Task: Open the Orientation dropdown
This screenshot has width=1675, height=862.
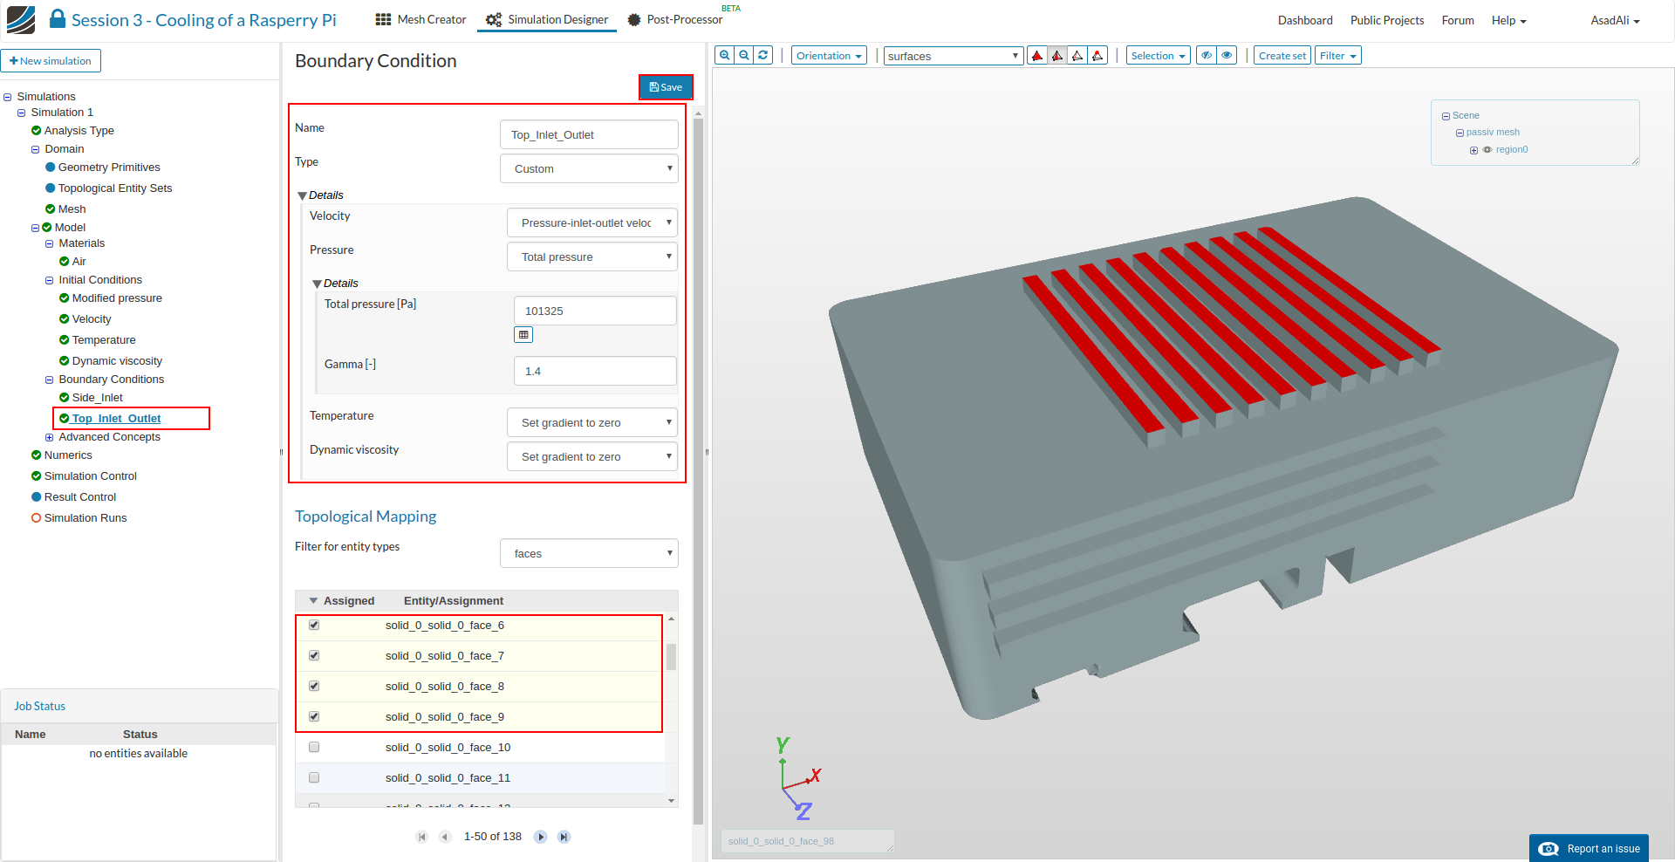Action: point(829,56)
